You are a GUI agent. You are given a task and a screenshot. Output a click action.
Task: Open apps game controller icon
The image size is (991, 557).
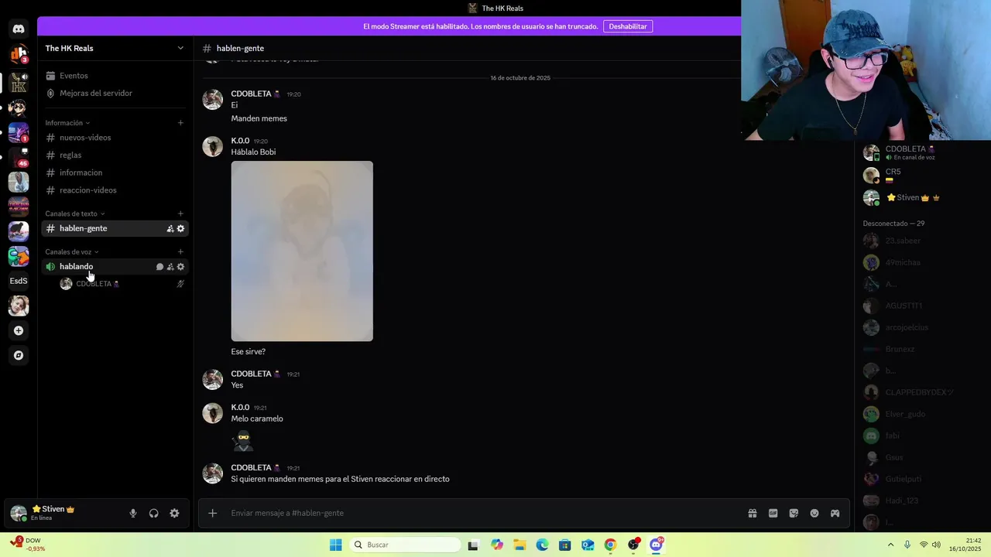[x=835, y=513]
